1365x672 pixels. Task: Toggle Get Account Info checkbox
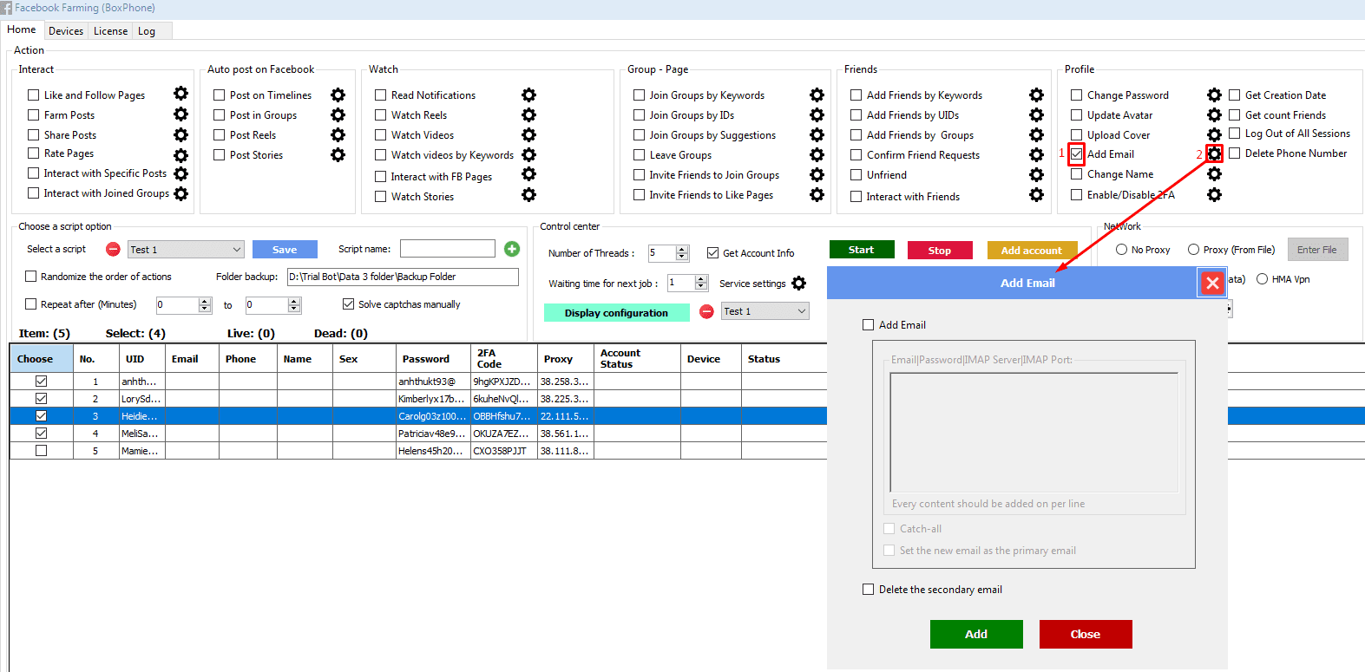(712, 253)
